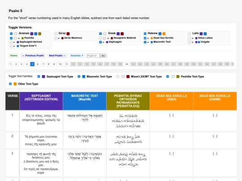The image size is (242, 181).
Task: Click the purple Septuagint Text-Type swatch
Action: 43,76
